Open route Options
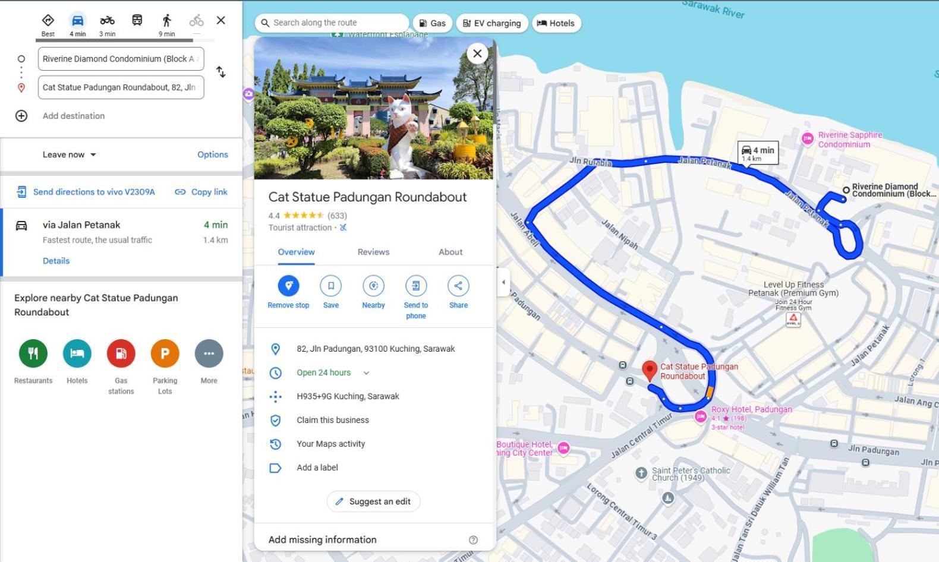 [x=213, y=154]
